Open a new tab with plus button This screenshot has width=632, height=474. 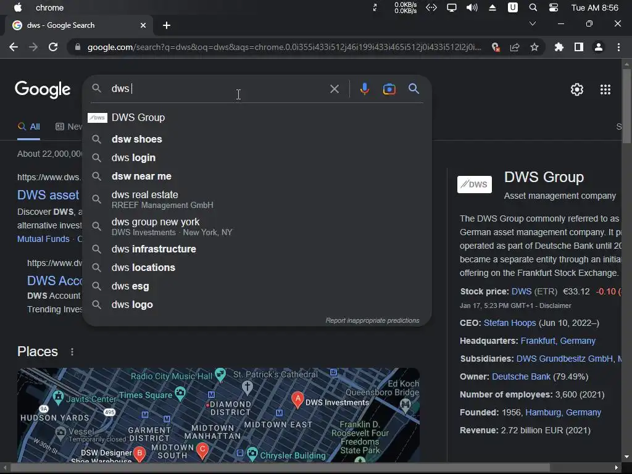click(x=167, y=25)
